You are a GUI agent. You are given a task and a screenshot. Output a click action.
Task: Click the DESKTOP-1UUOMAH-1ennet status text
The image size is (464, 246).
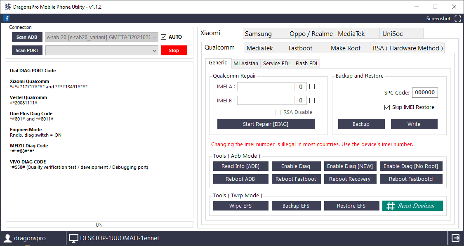pyautogui.click(x=120, y=238)
